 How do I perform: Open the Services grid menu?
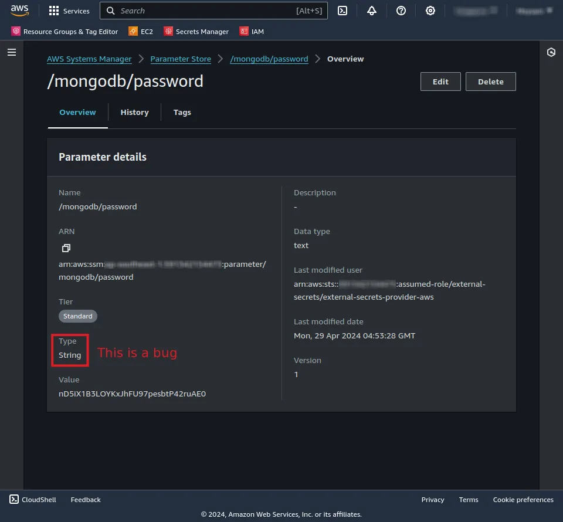tap(69, 11)
